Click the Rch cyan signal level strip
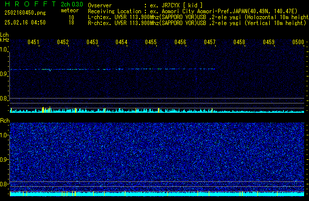This screenshot has height=201, width=309. pos(157,194)
